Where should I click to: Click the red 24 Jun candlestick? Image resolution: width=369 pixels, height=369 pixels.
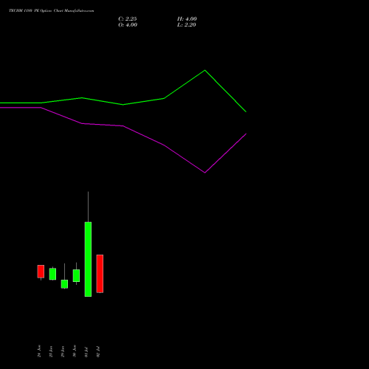click(x=41, y=272)
